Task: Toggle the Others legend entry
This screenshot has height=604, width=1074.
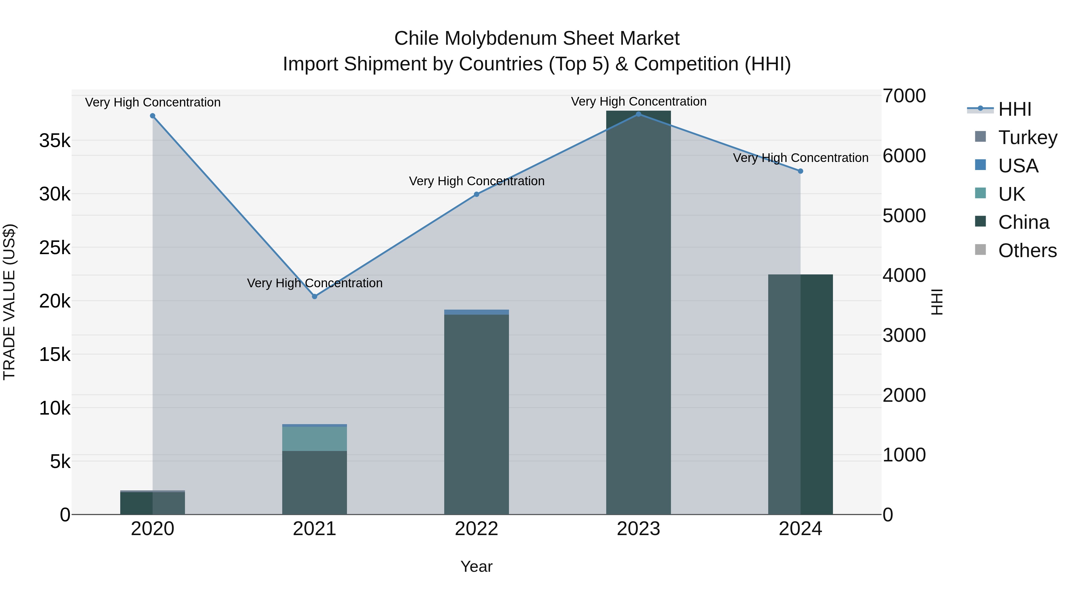Action: 1016,251
